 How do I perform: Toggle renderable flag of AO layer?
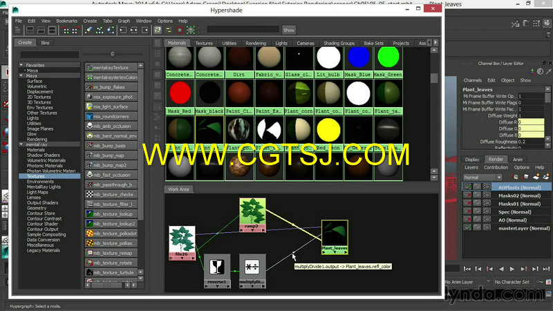[468, 220]
